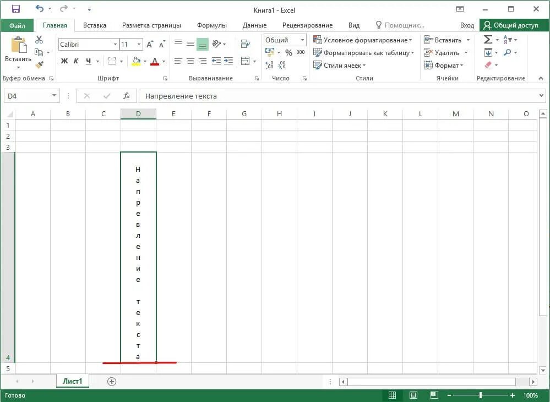This screenshot has height=402, width=550.
Task: Toggle middle vertical alignment
Action: pos(190,44)
